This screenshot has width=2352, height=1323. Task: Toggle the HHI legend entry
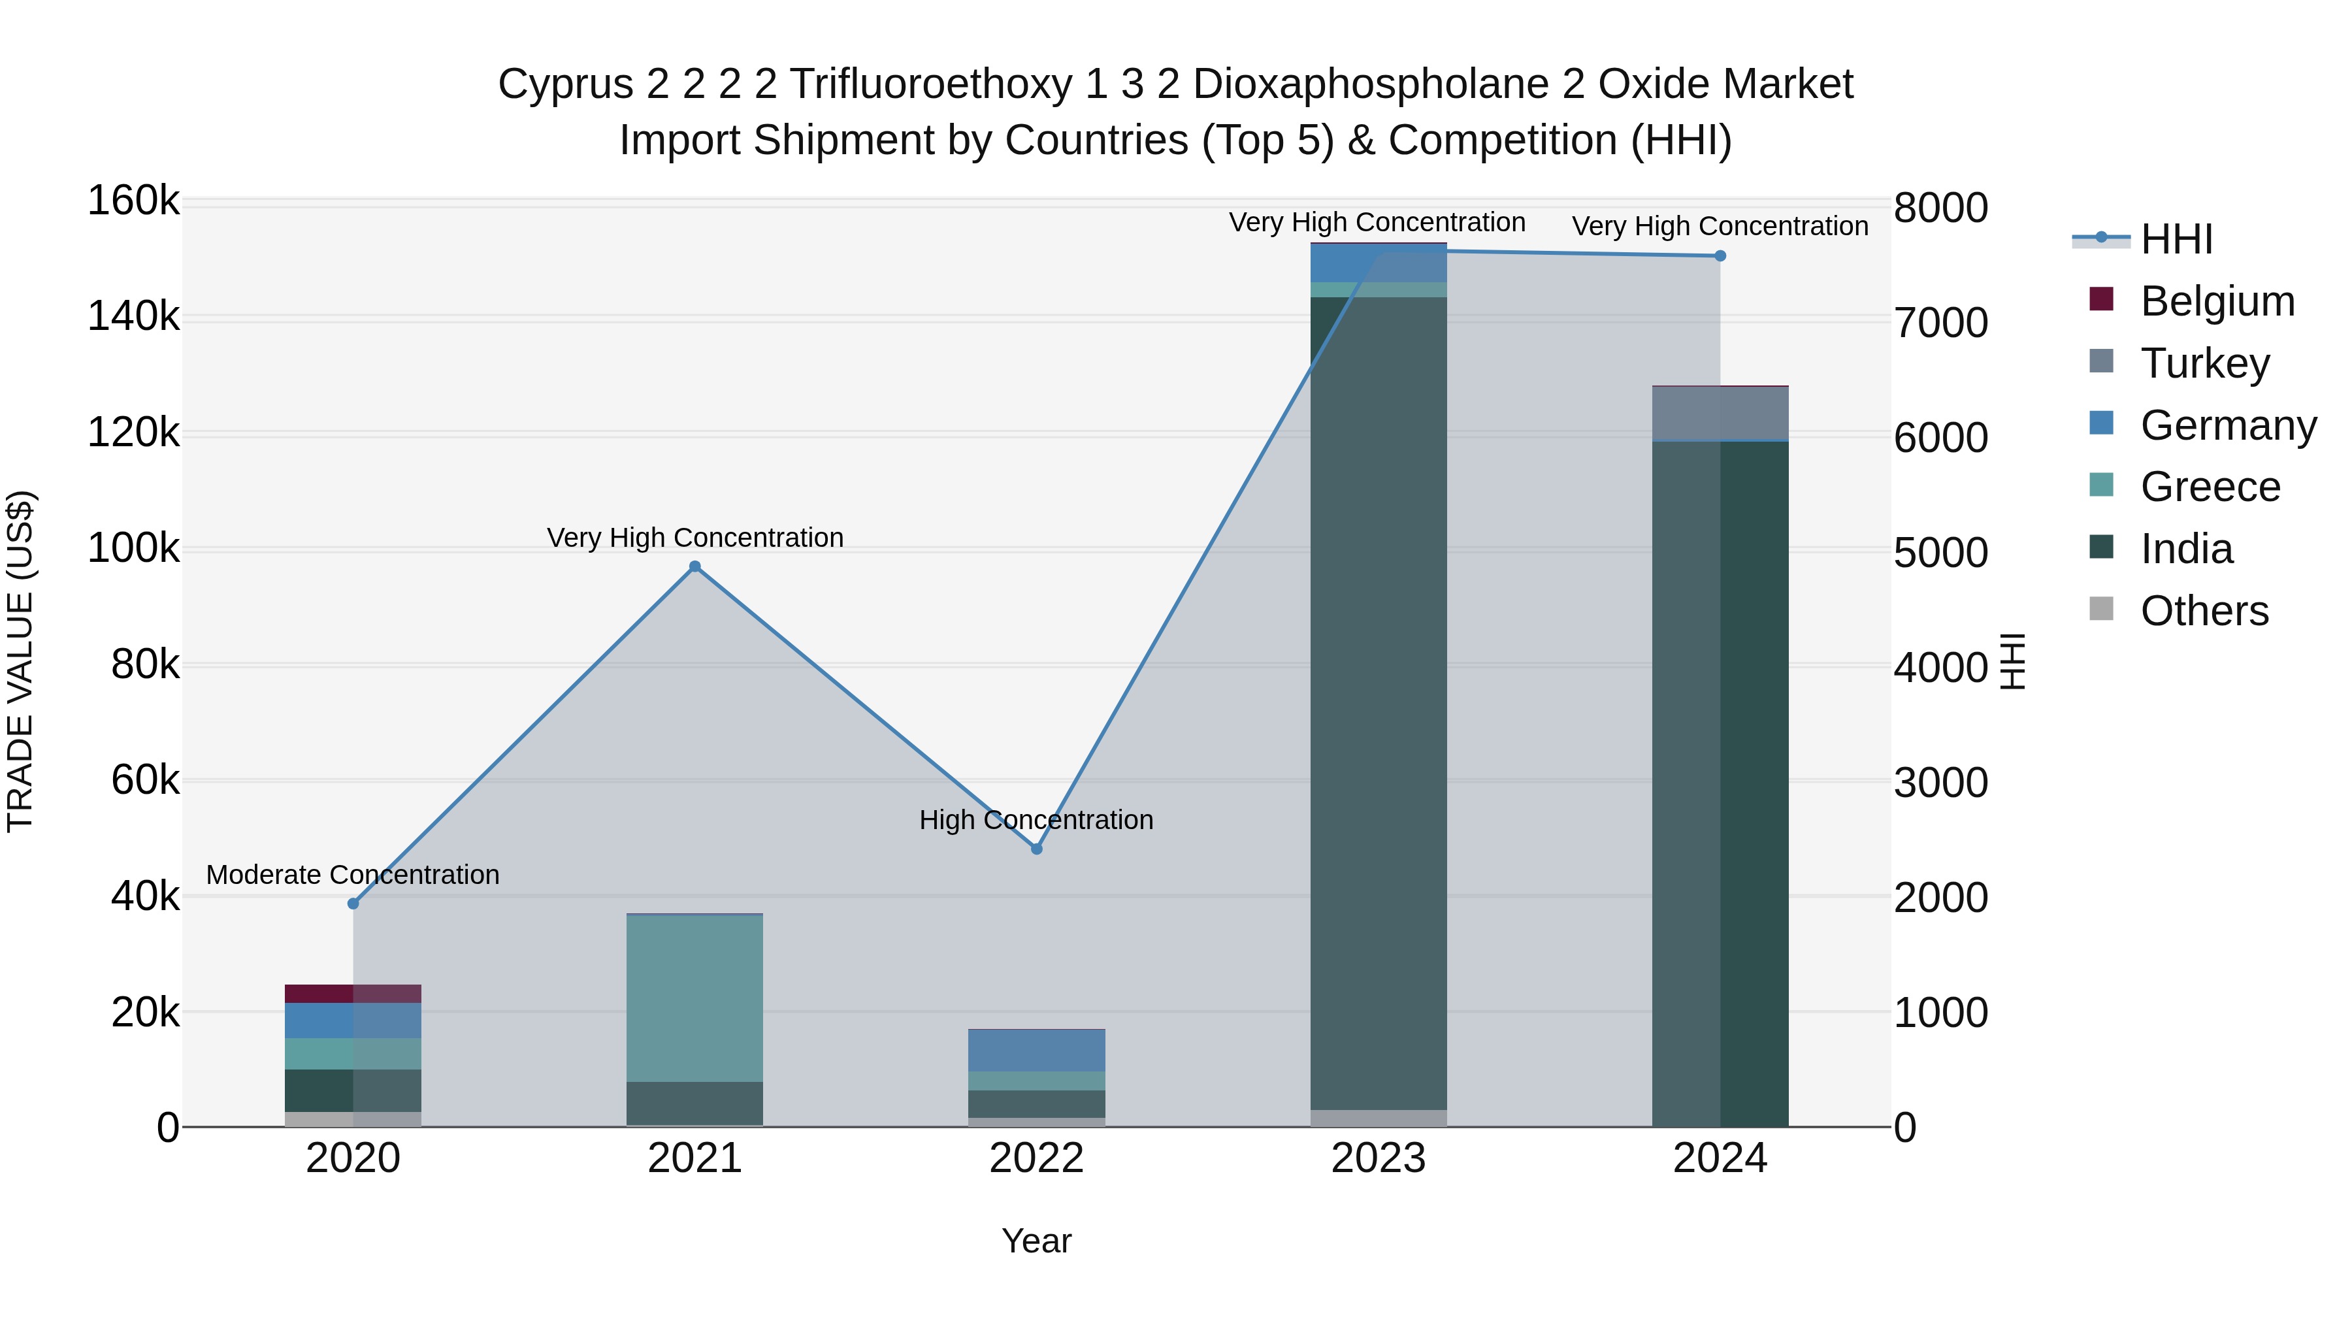2142,239
